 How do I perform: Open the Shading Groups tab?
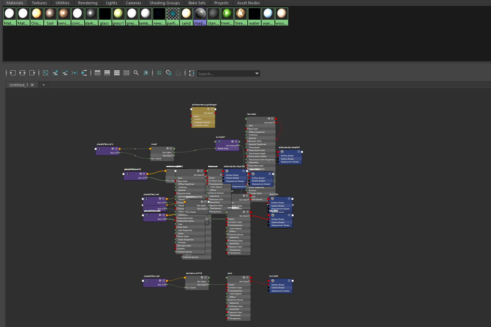(x=165, y=3)
